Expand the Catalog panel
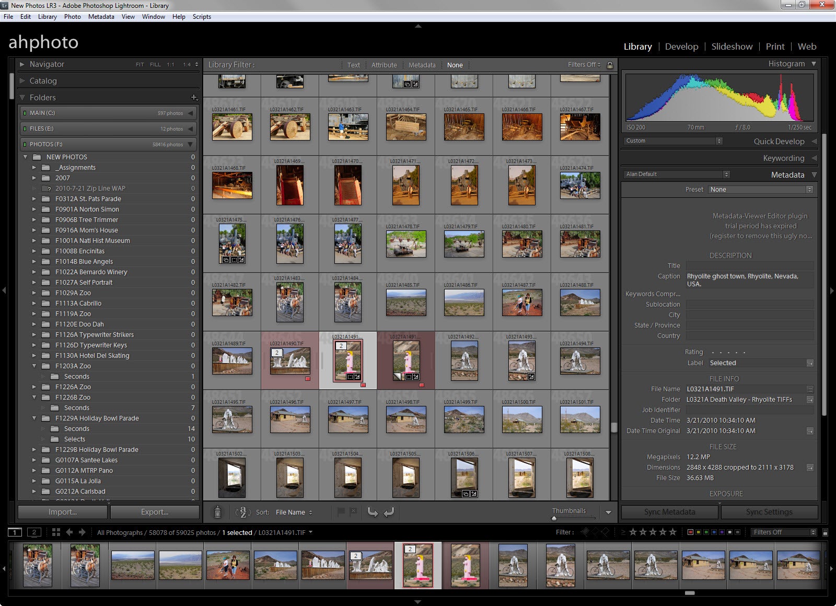This screenshot has width=836, height=606. coord(22,81)
